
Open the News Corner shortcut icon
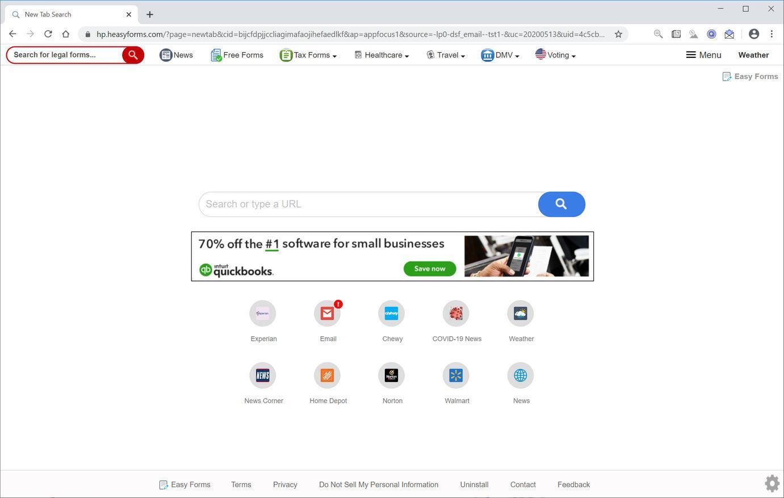pyautogui.click(x=263, y=375)
